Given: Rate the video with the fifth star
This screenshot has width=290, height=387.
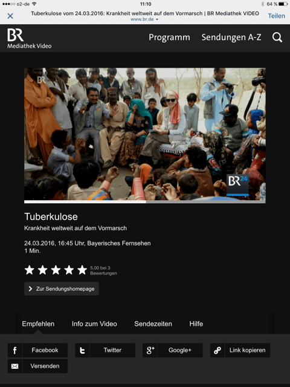Looking at the screenshot, I should [82, 270].
